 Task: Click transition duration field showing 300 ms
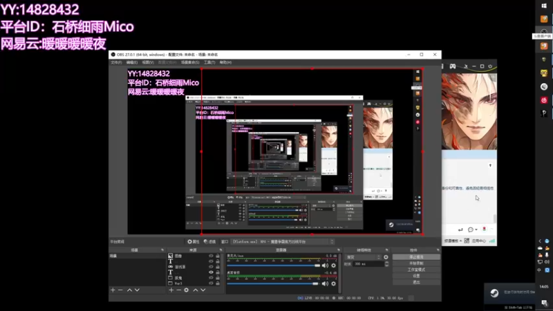click(x=368, y=264)
